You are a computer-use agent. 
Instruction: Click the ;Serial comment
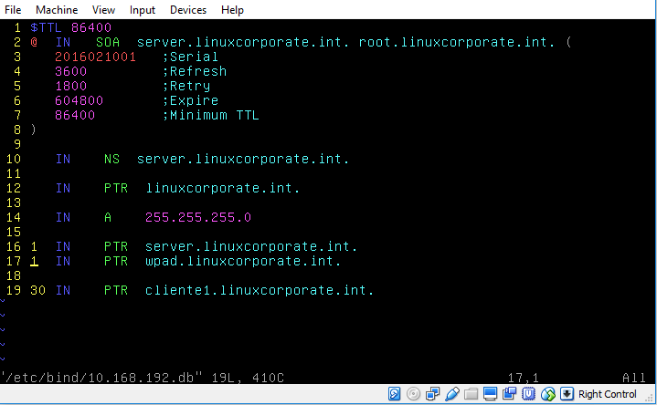tap(191, 57)
